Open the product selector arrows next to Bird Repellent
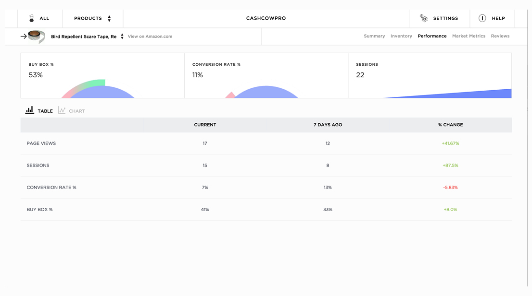Image resolution: width=532 pixels, height=296 pixels. pos(122,36)
